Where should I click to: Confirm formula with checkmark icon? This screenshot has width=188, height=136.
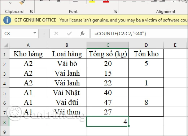pos(69,33)
